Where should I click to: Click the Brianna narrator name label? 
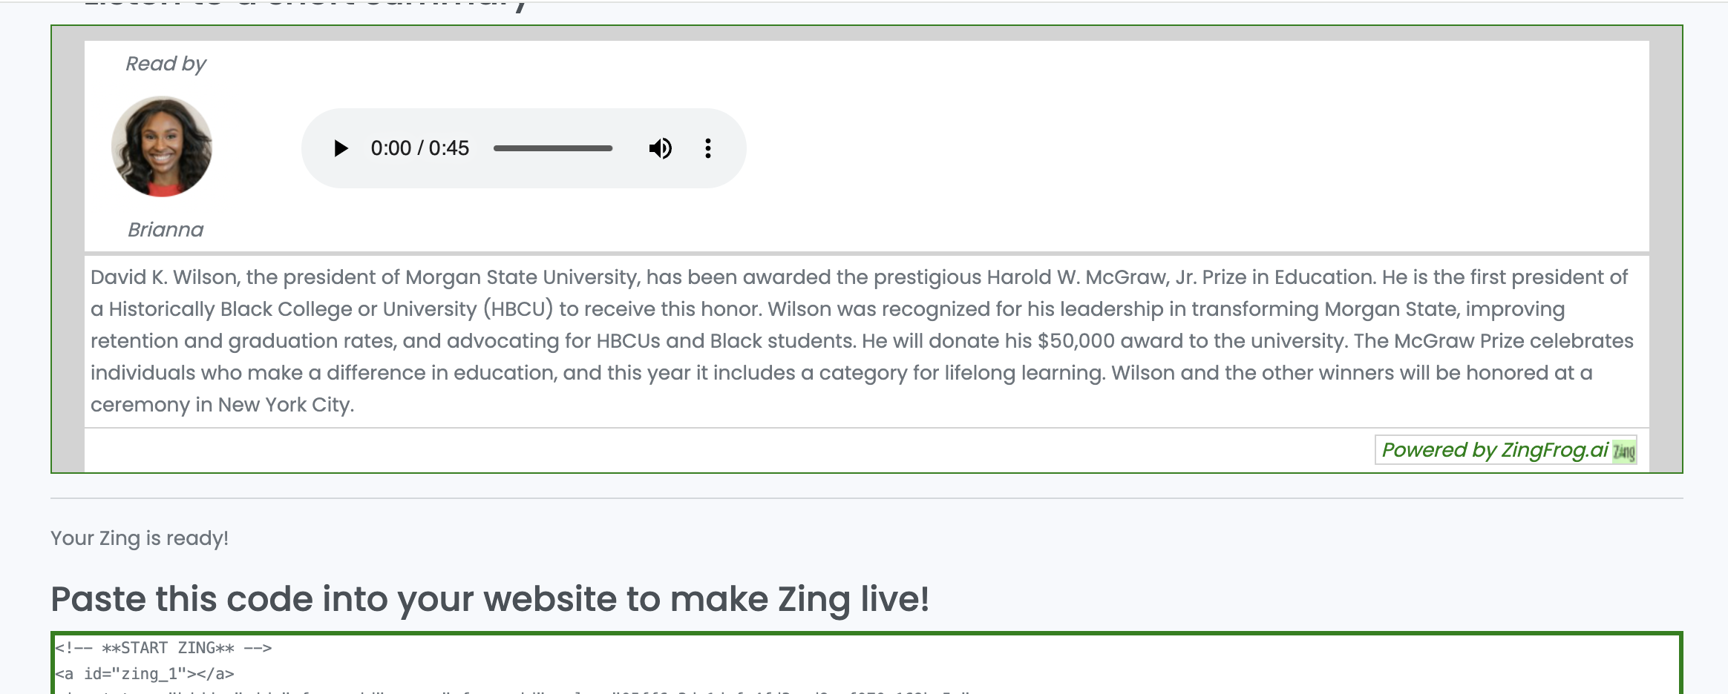[x=166, y=230]
